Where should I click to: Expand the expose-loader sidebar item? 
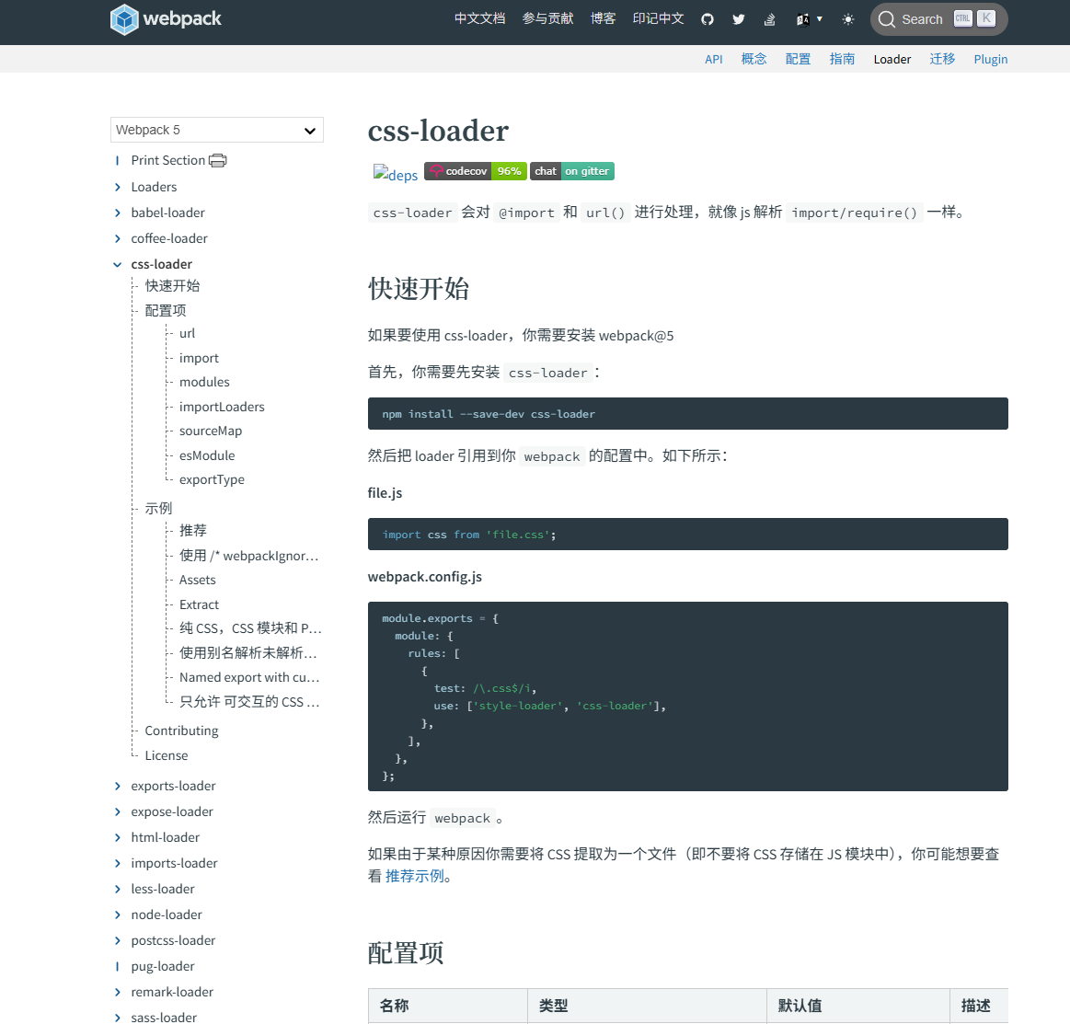click(118, 811)
